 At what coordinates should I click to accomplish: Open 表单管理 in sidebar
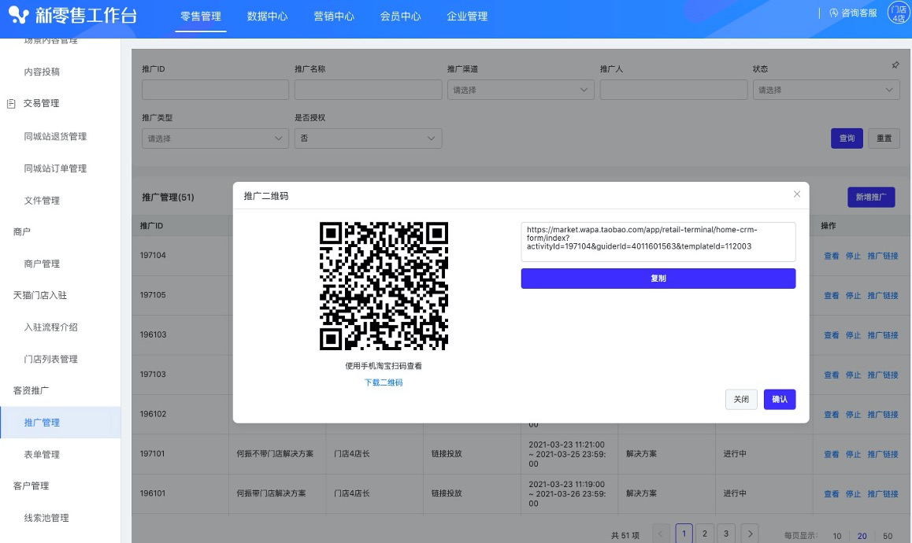[x=42, y=455]
